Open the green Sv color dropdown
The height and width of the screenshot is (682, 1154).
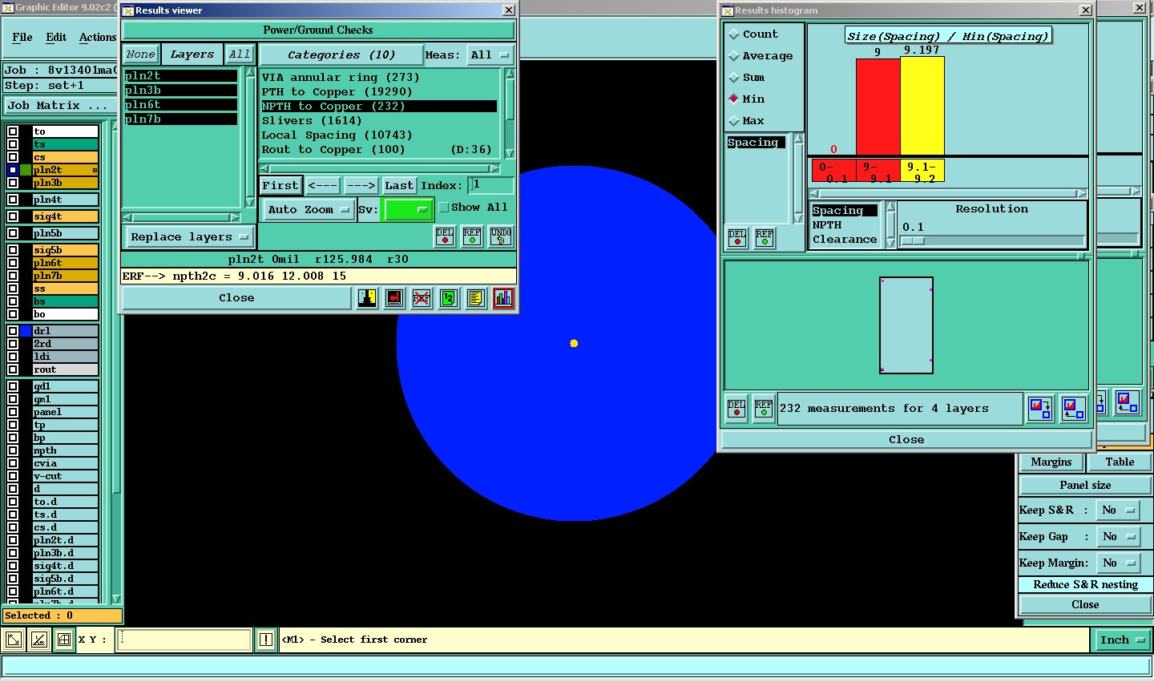pos(409,209)
